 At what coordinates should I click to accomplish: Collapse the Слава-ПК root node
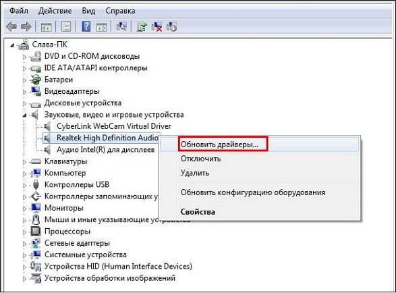[12, 45]
